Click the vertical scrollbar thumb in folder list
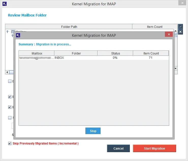The width and height of the screenshot is (188, 161). 176,35
